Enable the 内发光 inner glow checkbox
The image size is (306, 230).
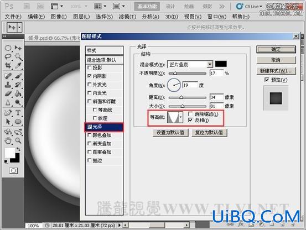point(90,92)
